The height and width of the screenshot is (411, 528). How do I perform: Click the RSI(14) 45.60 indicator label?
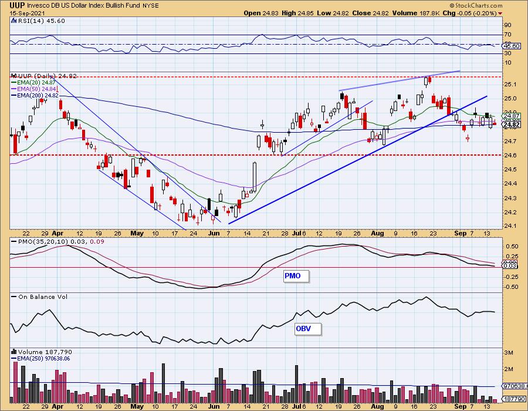38,21
